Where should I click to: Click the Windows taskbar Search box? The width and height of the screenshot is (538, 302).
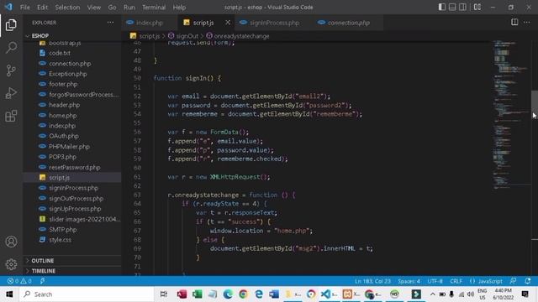[86, 294]
